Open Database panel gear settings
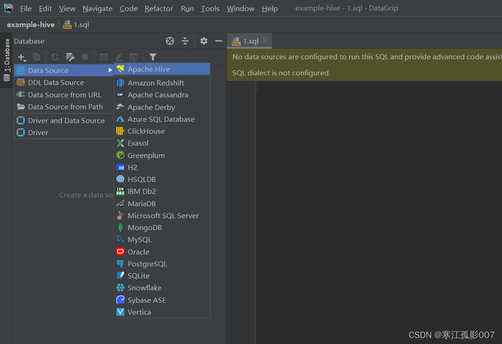This screenshot has height=344, width=502. click(x=204, y=41)
